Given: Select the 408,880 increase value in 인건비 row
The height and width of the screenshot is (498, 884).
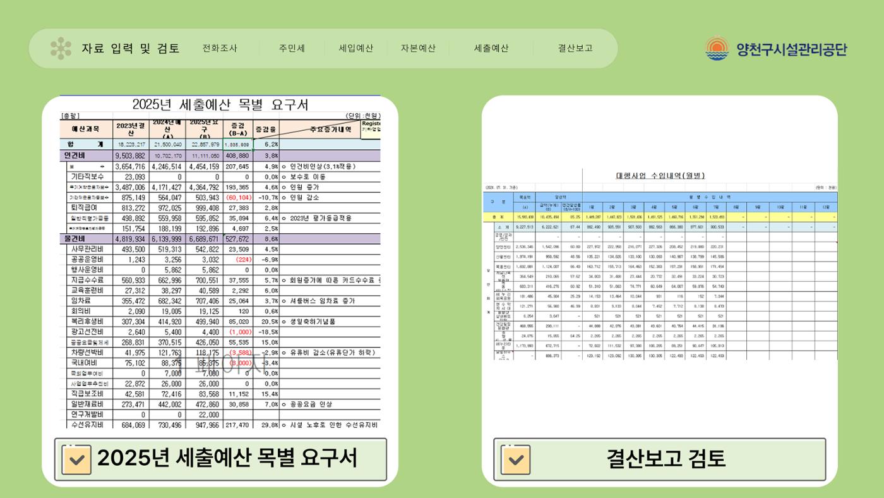Looking at the screenshot, I should (238, 155).
